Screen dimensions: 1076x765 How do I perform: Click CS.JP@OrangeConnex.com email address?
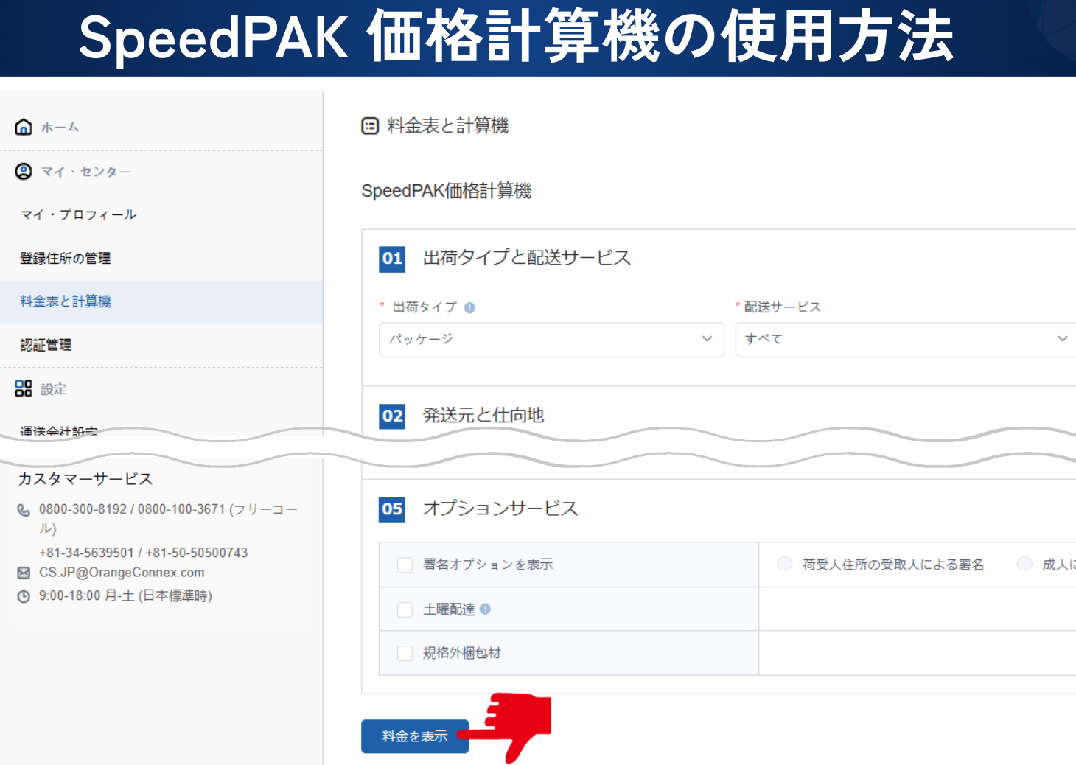coord(122,573)
